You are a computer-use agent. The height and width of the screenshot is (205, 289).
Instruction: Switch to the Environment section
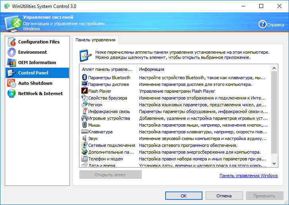[37, 52]
